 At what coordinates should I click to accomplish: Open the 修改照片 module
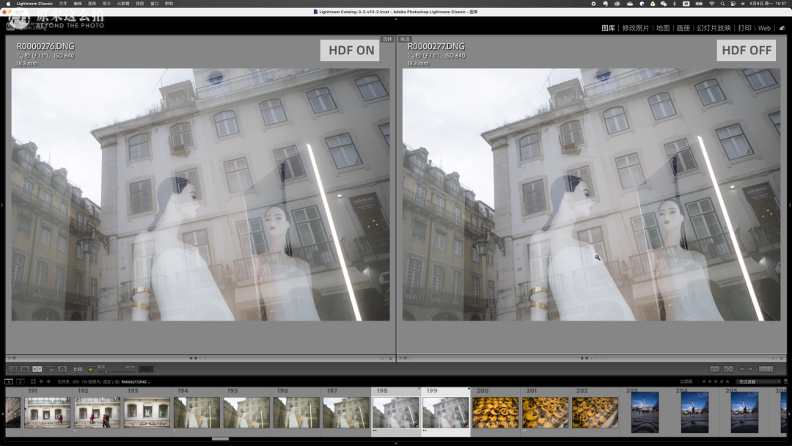click(x=635, y=28)
